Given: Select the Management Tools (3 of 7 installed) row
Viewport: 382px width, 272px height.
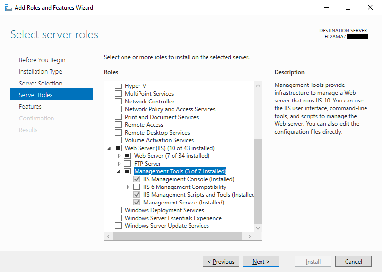Looking at the screenshot, I should (x=180, y=171).
